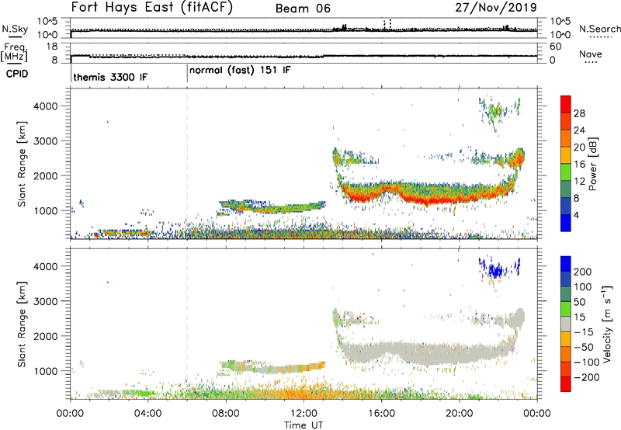Click the 'Time UT' axis title
Screen dimensions: 621x430
coord(304,425)
